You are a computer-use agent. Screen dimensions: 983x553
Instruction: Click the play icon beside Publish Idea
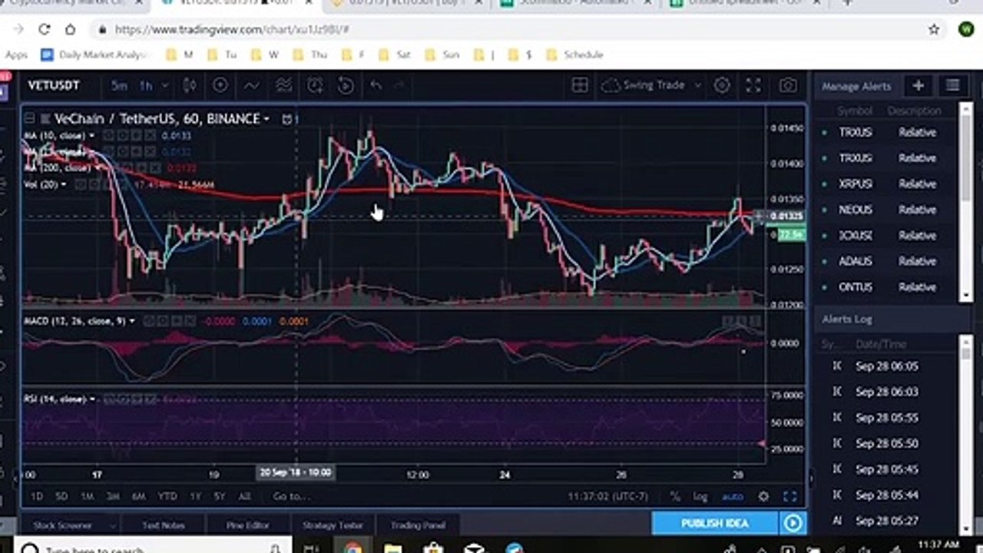[793, 523]
